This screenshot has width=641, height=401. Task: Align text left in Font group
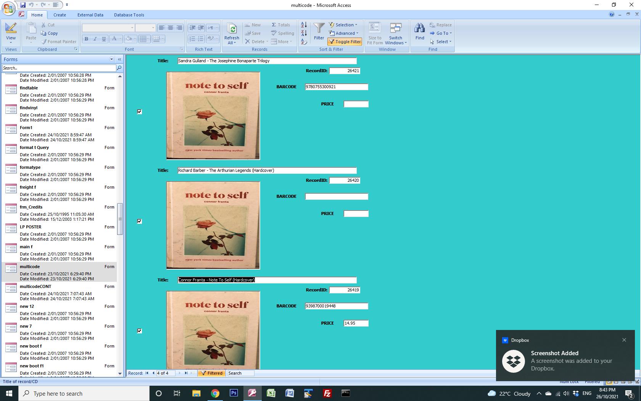click(x=162, y=28)
